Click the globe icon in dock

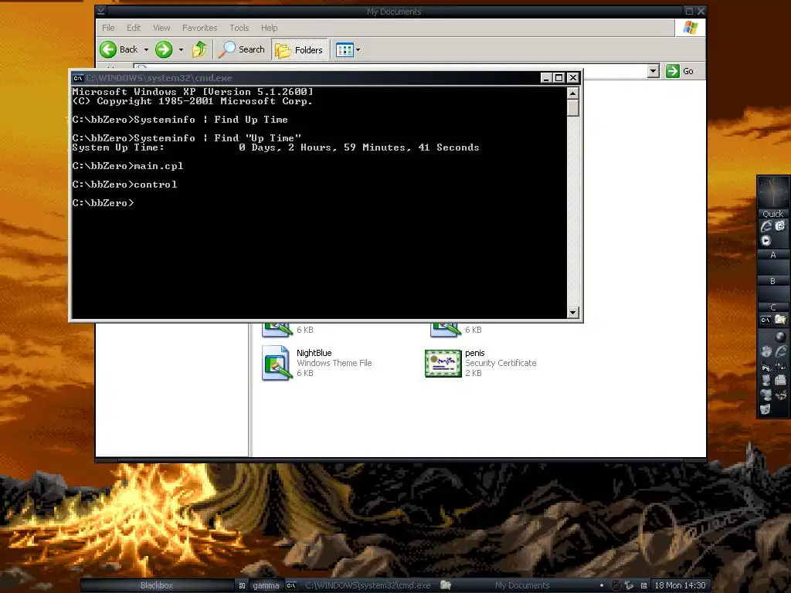pos(766,351)
